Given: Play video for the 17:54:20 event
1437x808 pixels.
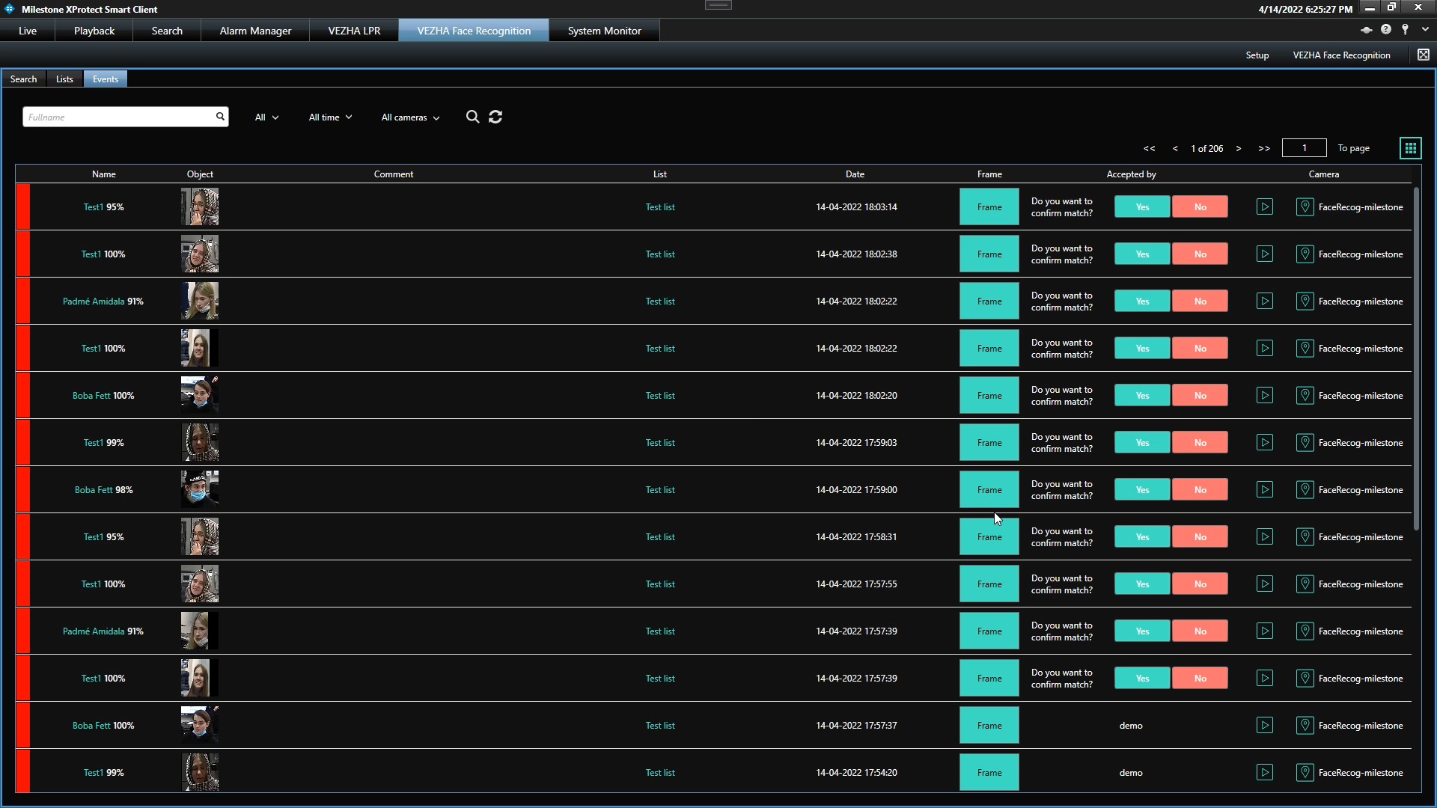Looking at the screenshot, I should point(1264,773).
